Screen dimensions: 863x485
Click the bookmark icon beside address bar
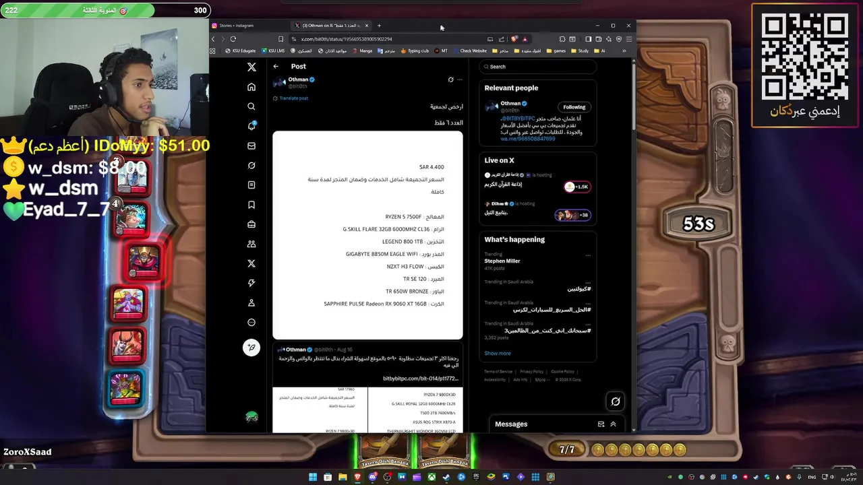pyautogui.click(x=281, y=39)
